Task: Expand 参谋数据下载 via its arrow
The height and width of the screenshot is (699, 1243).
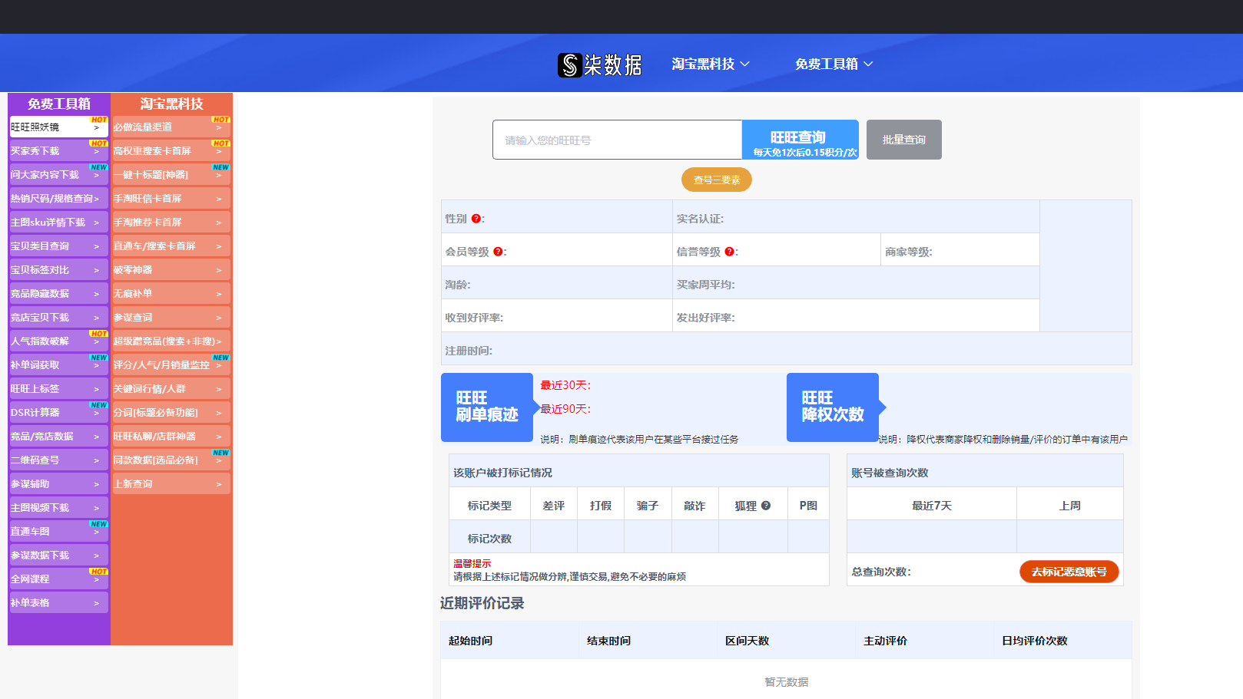Action: [96, 556]
